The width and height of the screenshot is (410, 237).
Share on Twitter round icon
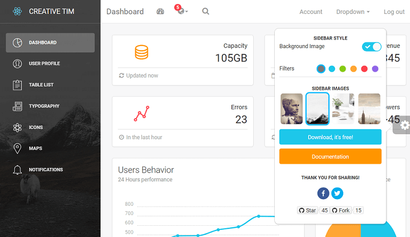(337, 193)
